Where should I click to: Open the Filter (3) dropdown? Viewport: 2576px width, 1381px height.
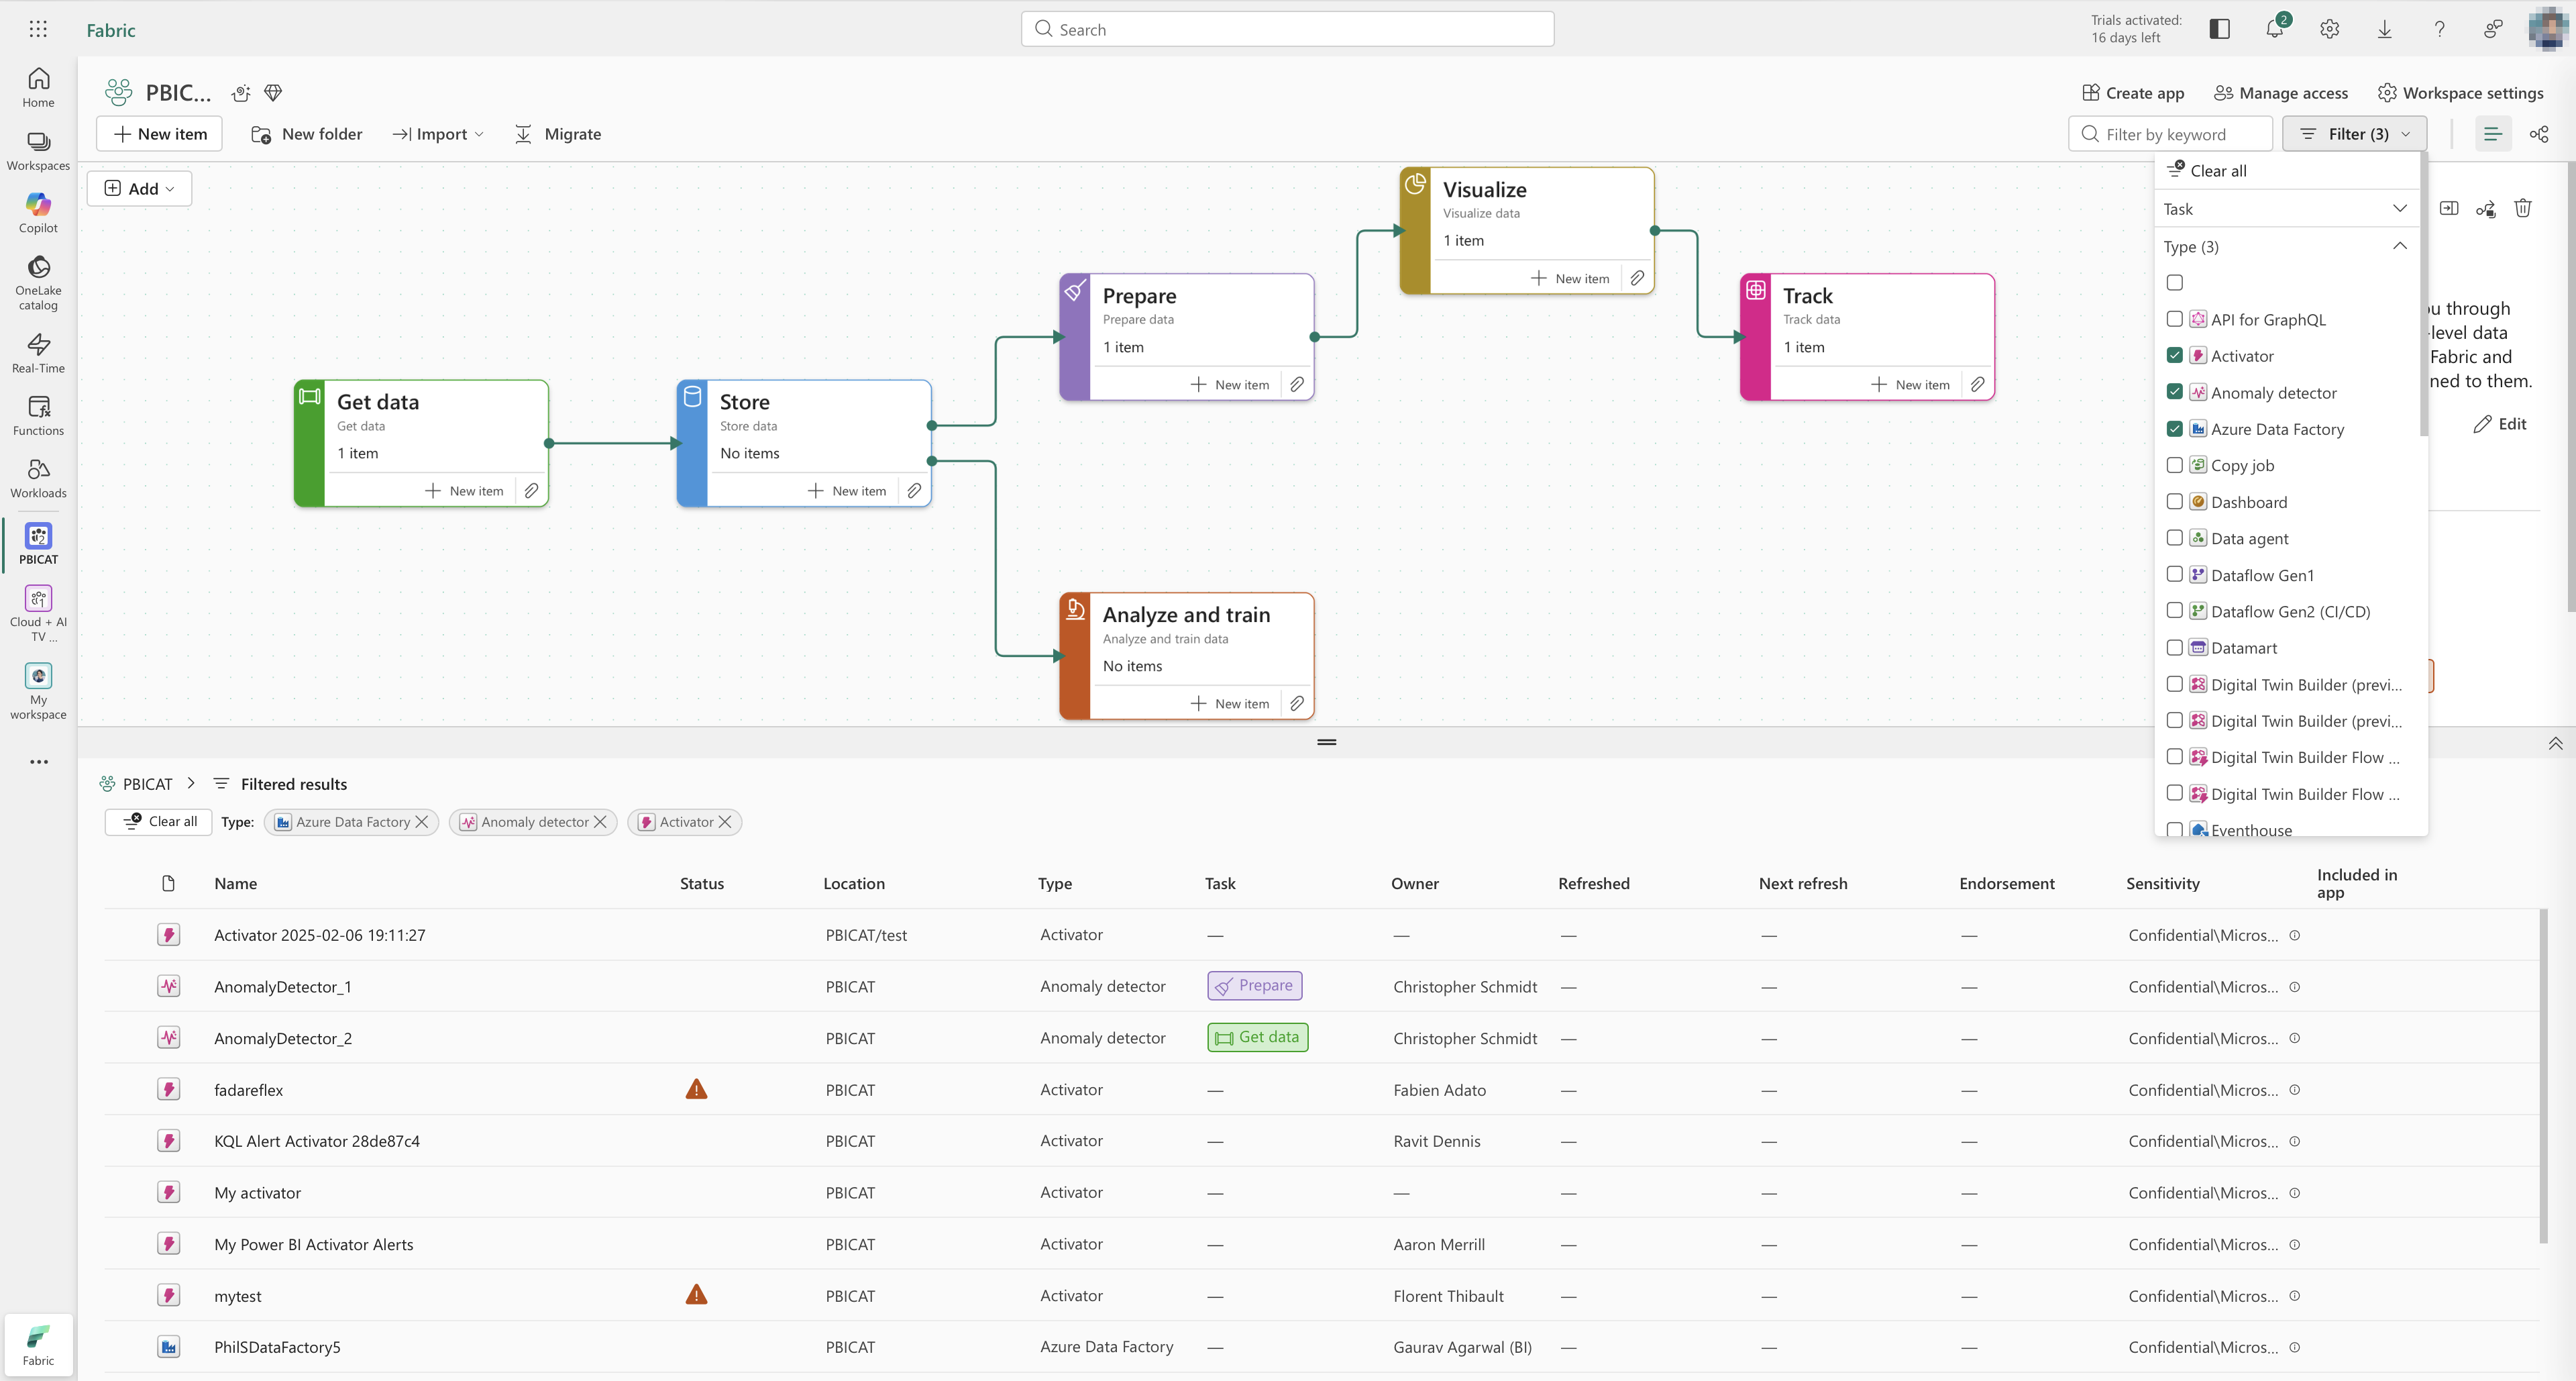click(2355, 134)
